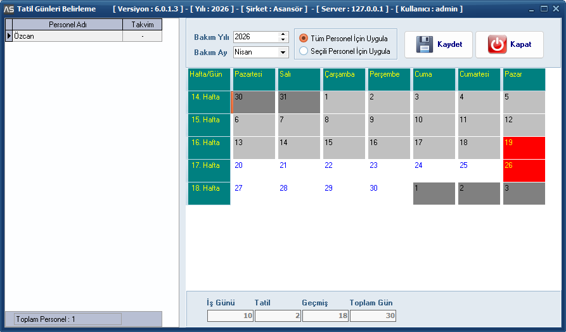This screenshot has width=566, height=332.
Task: Click the 'Takvim' column header
Action: (x=143, y=25)
